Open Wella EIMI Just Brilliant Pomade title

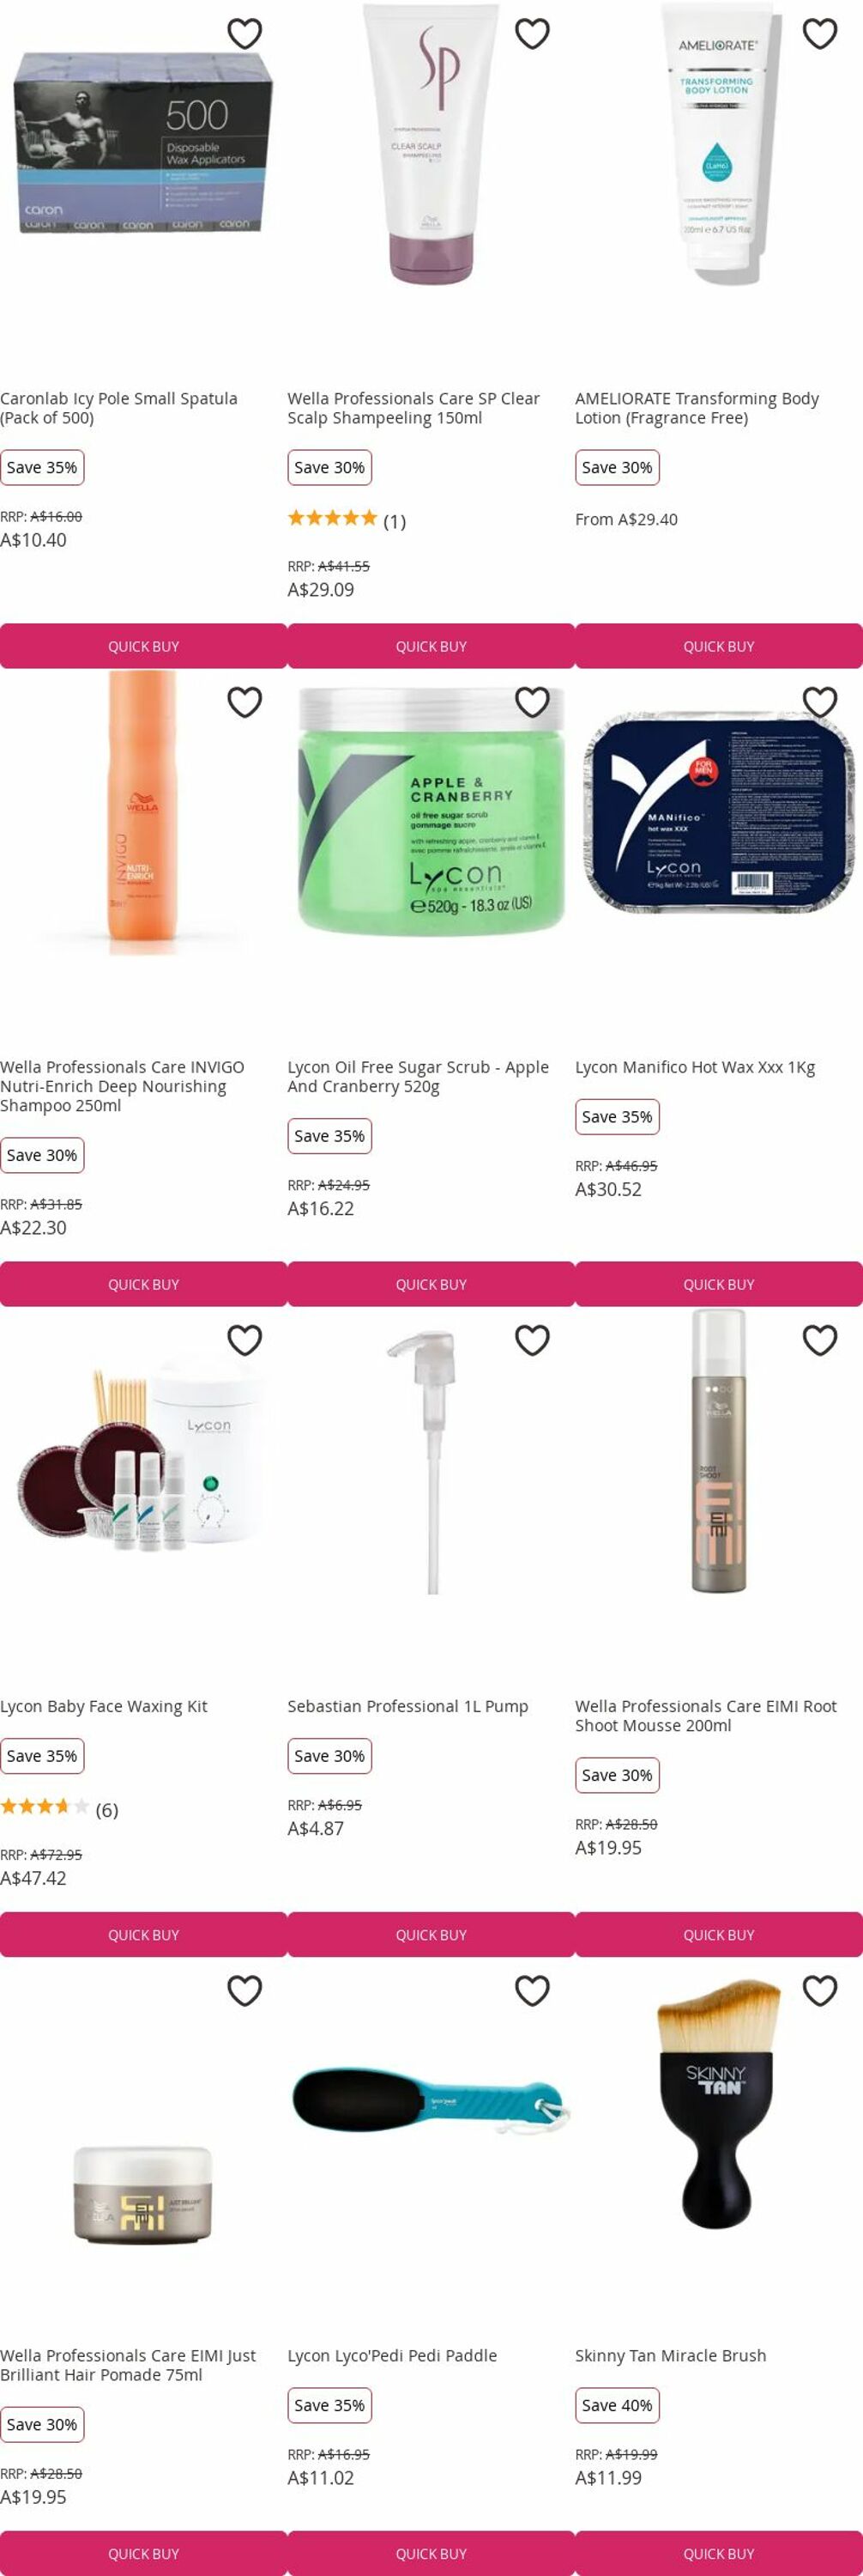coord(128,2365)
